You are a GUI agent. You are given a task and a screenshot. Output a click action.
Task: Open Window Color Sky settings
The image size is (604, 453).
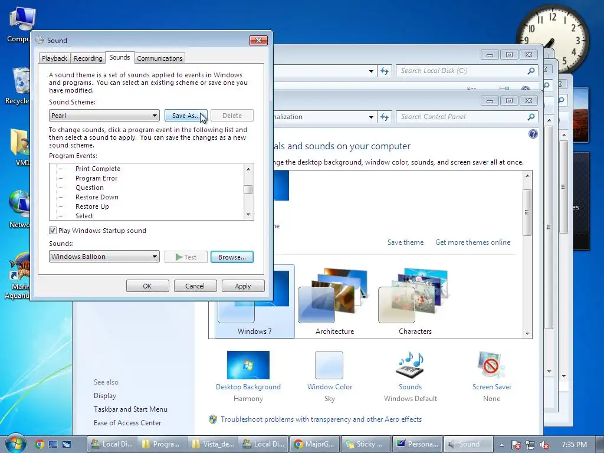329,377
